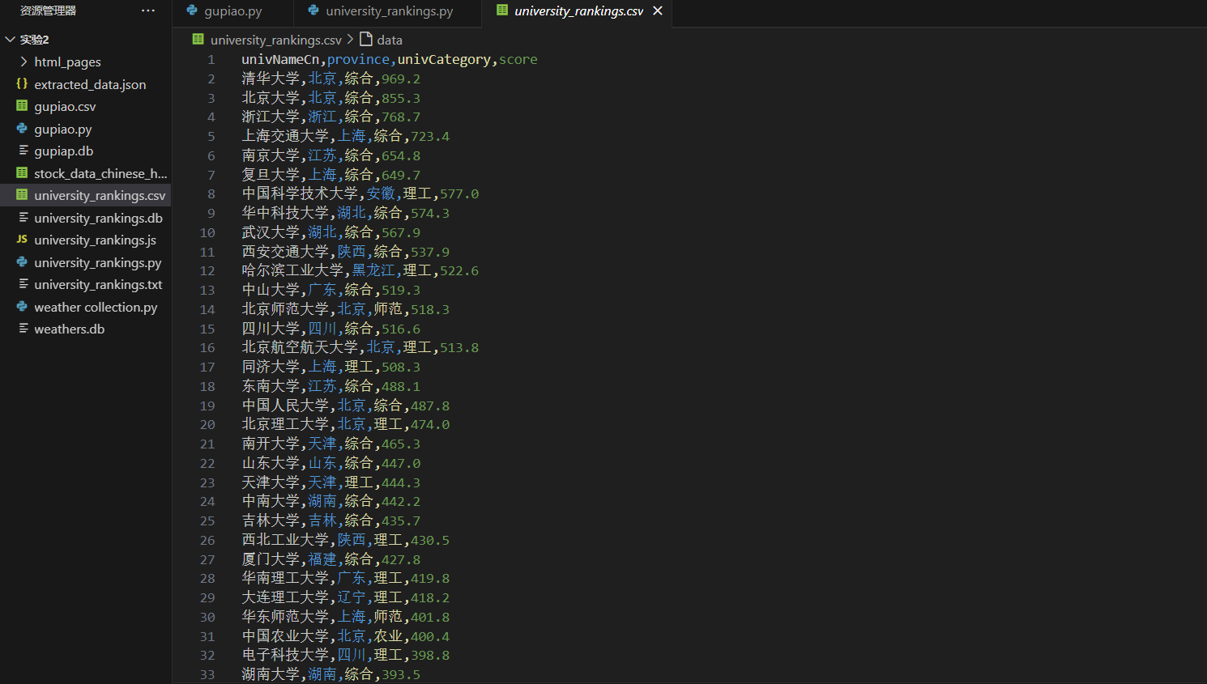Open university_rankings.txt file

pos(98,284)
